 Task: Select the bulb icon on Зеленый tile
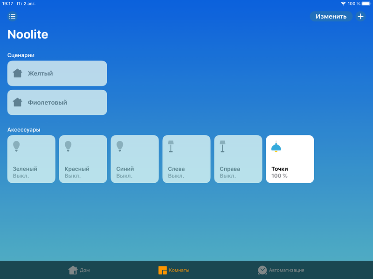click(17, 146)
